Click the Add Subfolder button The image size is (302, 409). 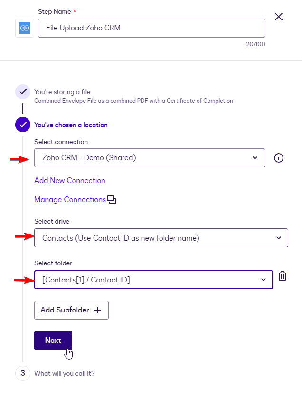coord(71,310)
